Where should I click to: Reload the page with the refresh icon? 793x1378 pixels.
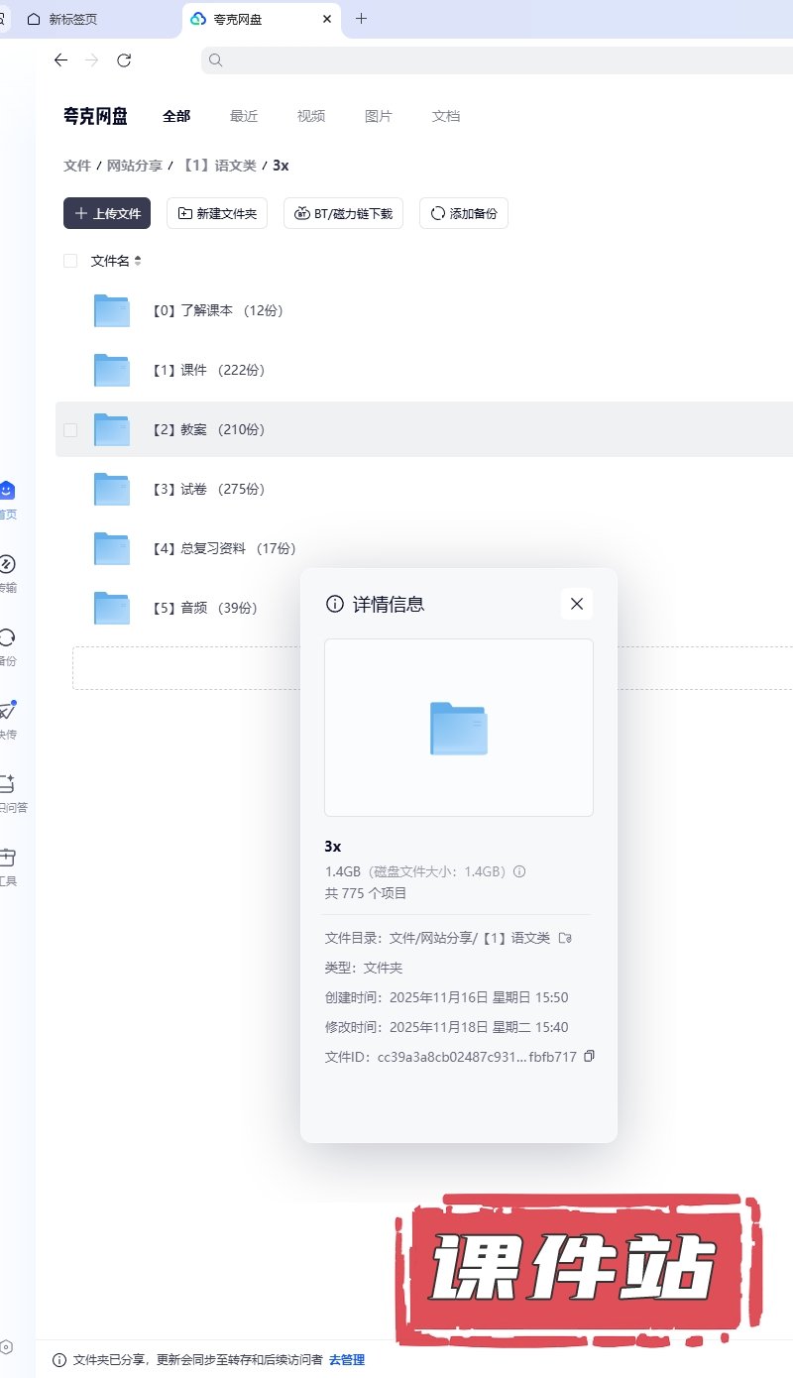(x=124, y=60)
